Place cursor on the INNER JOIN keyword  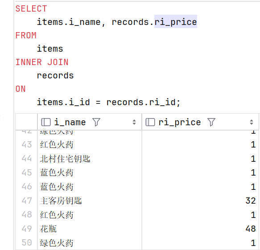[x=42, y=62]
